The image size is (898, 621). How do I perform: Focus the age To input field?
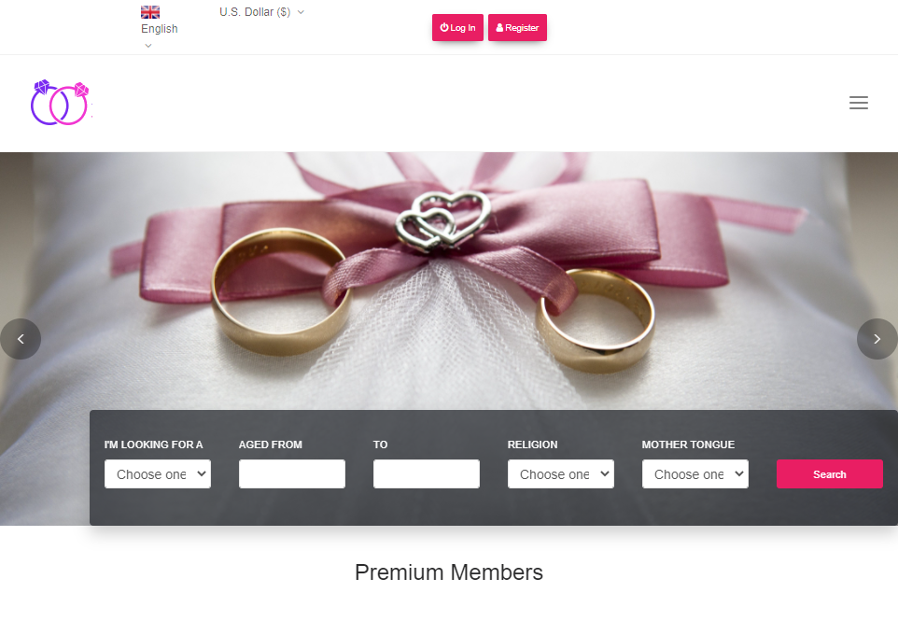pos(427,474)
